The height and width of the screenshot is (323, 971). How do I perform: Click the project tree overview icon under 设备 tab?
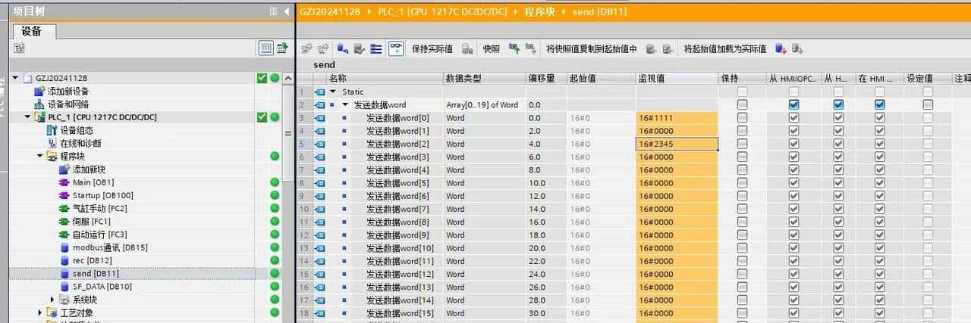point(19,48)
